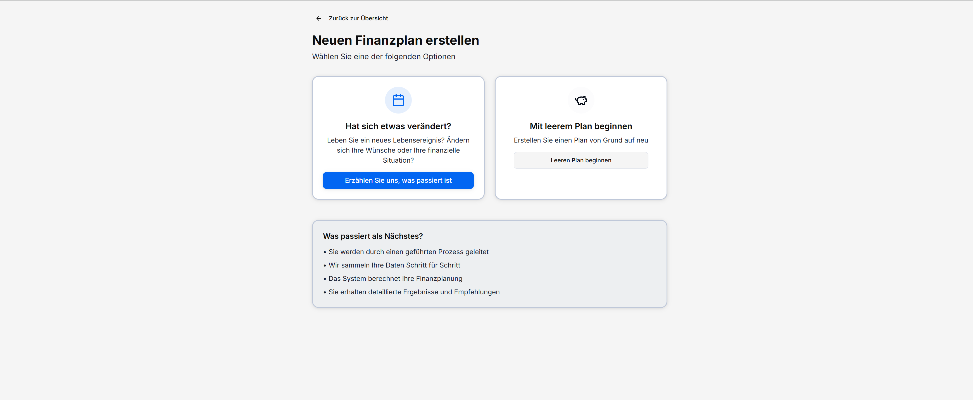
Task: Select the Hat sich etwas verändert card
Action: pos(398,138)
